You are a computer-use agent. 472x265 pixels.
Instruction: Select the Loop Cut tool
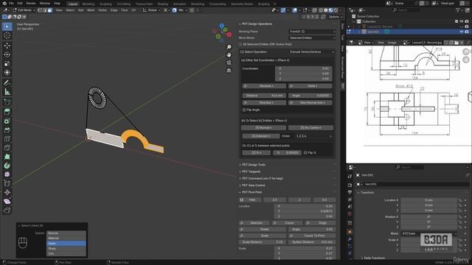(x=7, y=139)
